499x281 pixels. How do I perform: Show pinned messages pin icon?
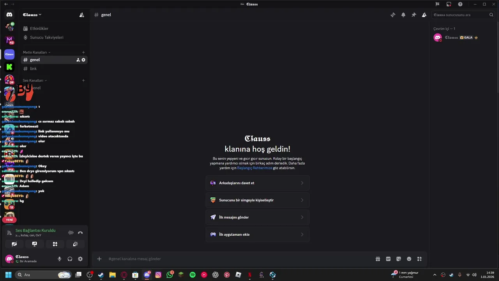[x=414, y=15]
